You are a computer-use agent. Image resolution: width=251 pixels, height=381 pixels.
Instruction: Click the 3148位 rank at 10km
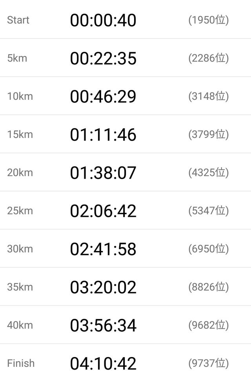click(x=209, y=97)
